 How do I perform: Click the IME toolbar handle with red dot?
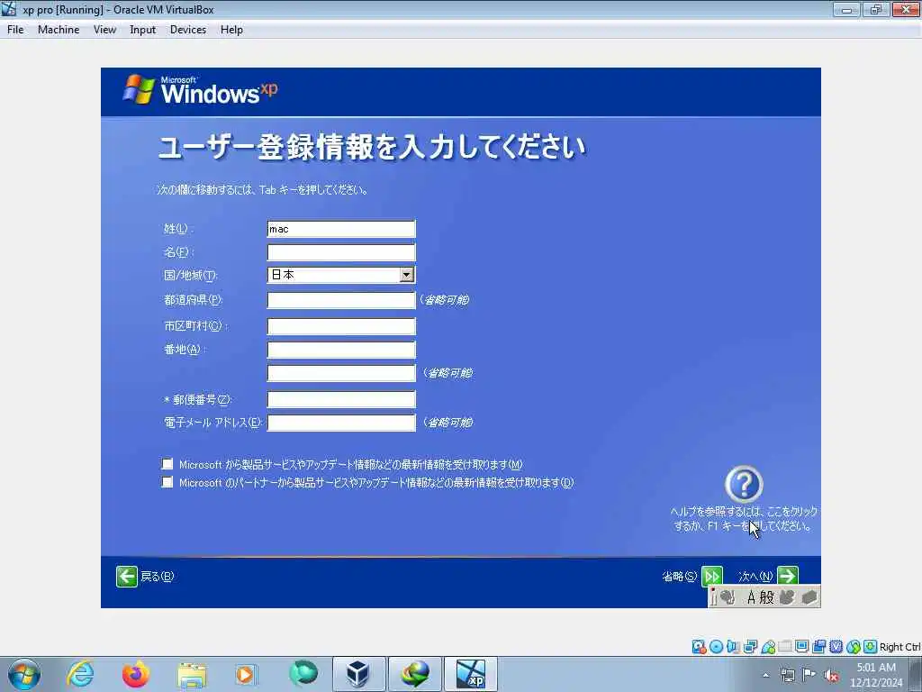(714, 596)
